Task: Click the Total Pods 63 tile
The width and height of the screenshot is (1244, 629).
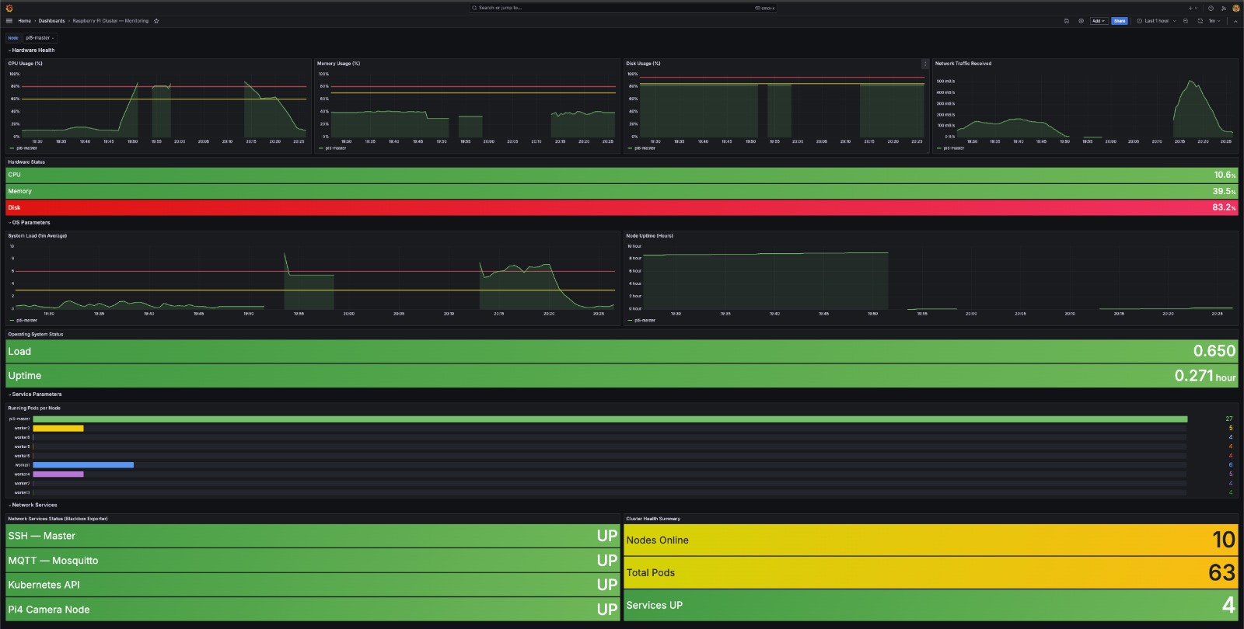Action: point(931,573)
